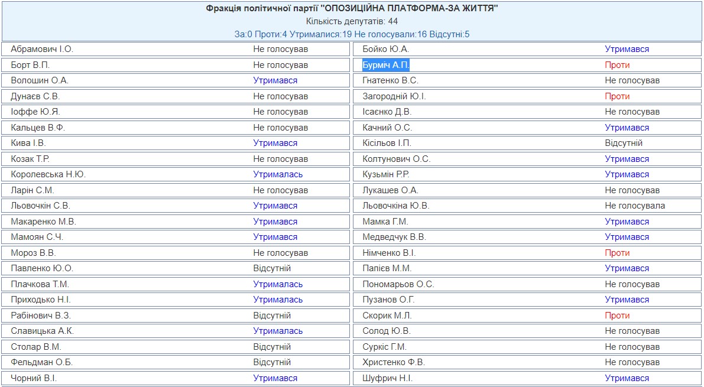The width and height of the screenshot is (704, 387).
Task: Select the name Мороз В.В.
Action: coord(33,253)
